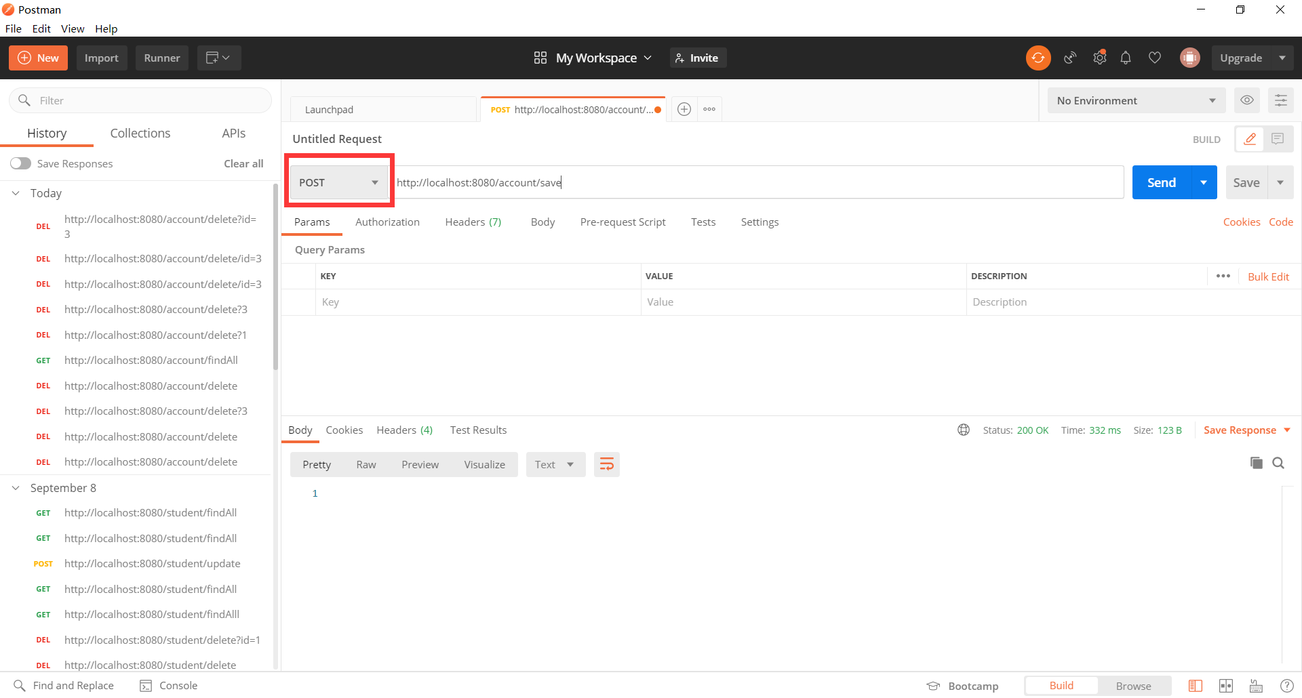
Task: Toggle the wrap lines icon in response
Action: (607, 464)
